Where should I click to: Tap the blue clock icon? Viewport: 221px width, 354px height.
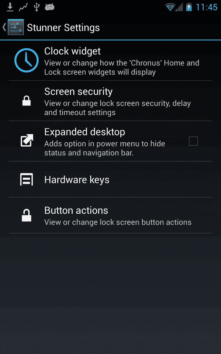click(x=27, y=60)
